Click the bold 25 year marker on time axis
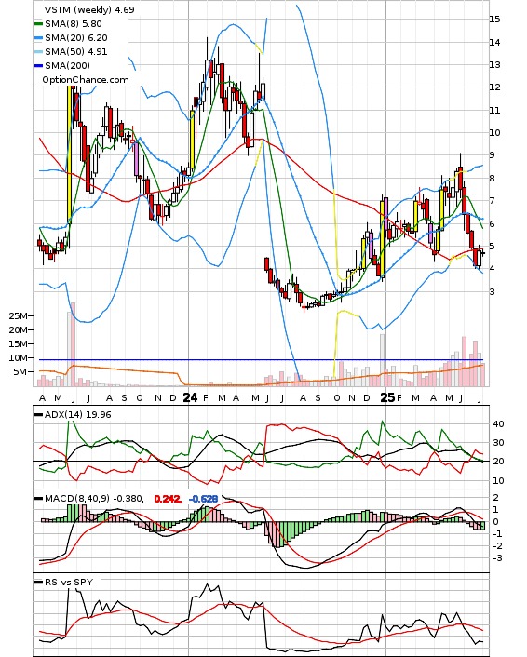527x657 pixels. pyautogui.click(x=387, y=397)
